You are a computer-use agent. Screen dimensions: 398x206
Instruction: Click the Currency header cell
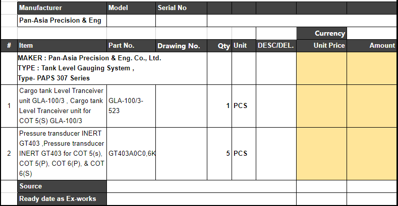pyautogui.click(x=321, y=33)
